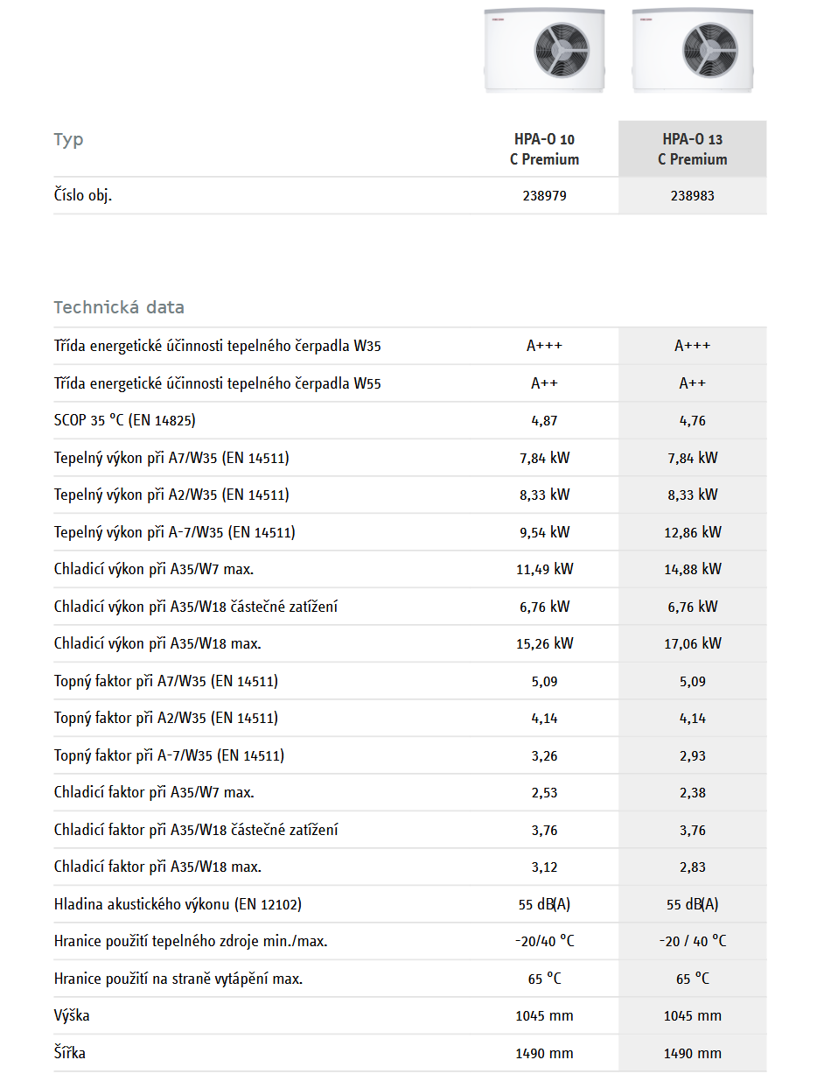Click order number 238979
Viewport: 824px width, 1074px height.
(544, 196)
